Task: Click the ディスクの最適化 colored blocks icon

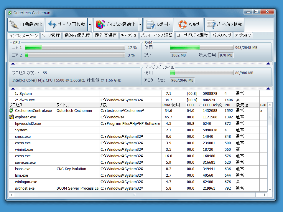Action: point(100,24)
